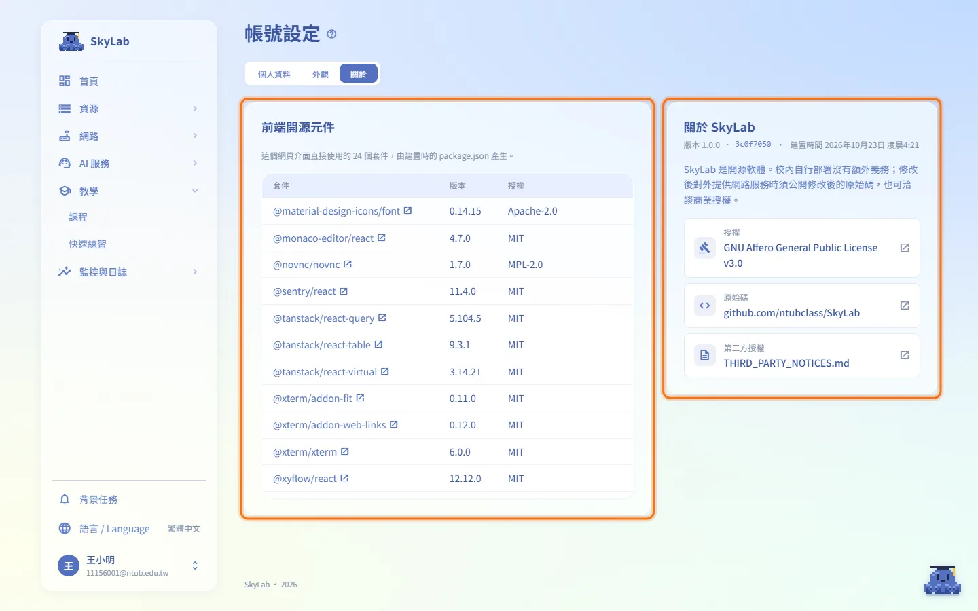Open external link icon for @xterm/addon-fit
The height and width of the screenshot is (611, 978).
tap(360, 398)
